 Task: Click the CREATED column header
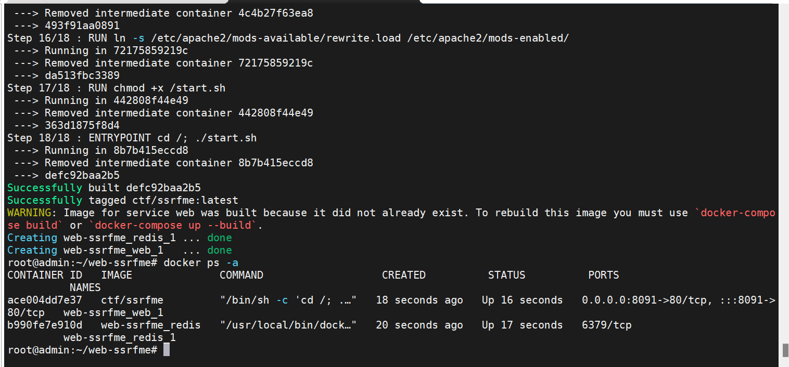click(x=403, y=275)
